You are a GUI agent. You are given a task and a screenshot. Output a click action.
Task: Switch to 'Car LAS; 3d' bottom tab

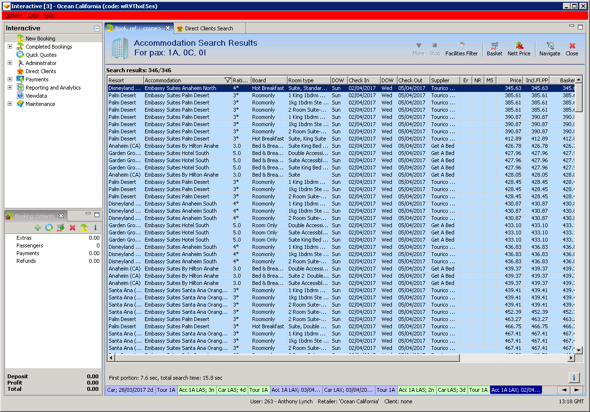coord(452,390)
